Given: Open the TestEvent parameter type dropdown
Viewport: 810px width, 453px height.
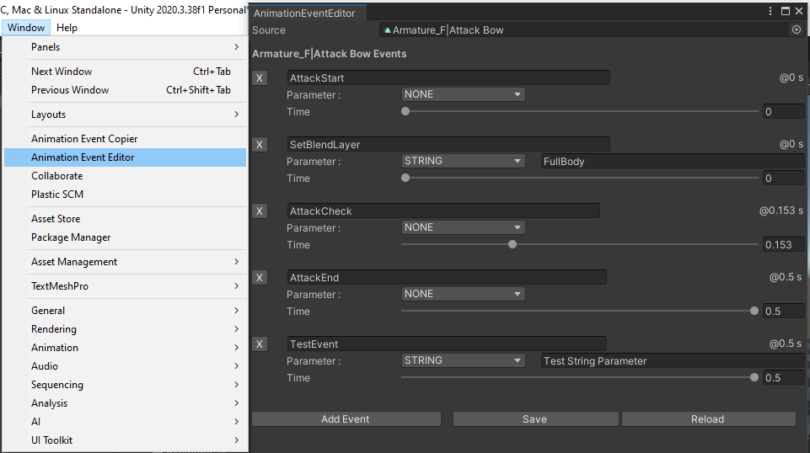Looking at the screenshot, I should (x=463, y=361).
